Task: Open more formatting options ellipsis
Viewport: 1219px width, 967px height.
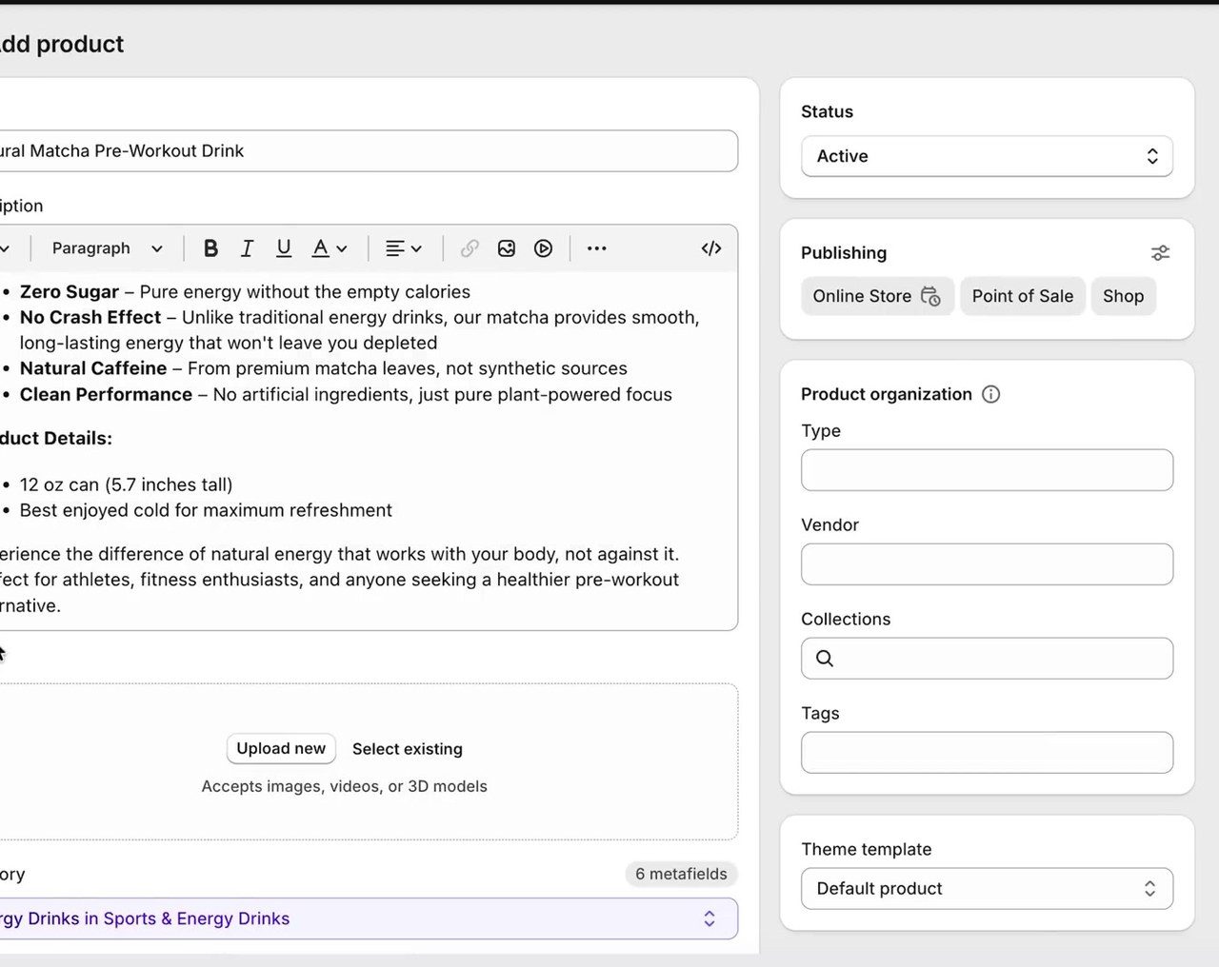Action: (597, 248)
